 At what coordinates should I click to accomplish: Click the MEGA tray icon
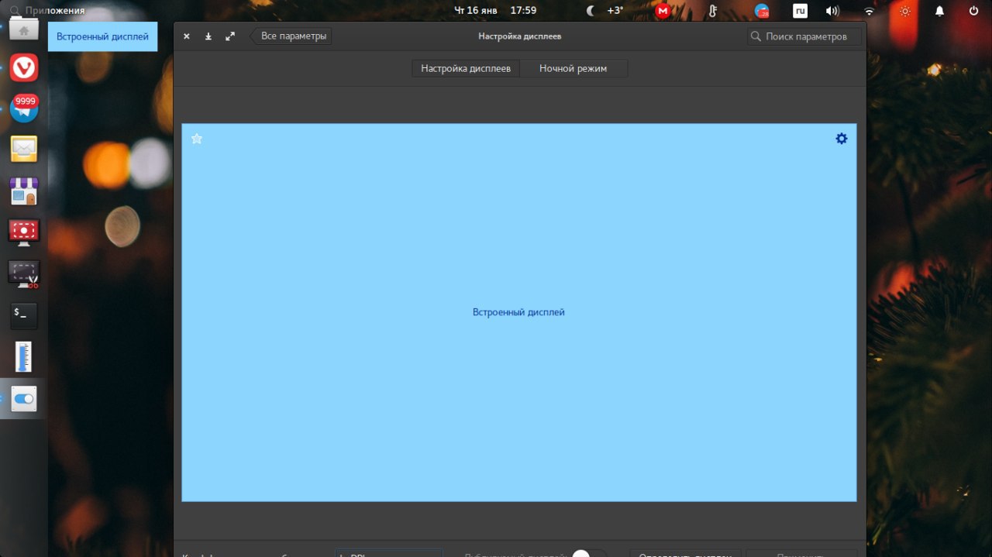coord(663,11)
